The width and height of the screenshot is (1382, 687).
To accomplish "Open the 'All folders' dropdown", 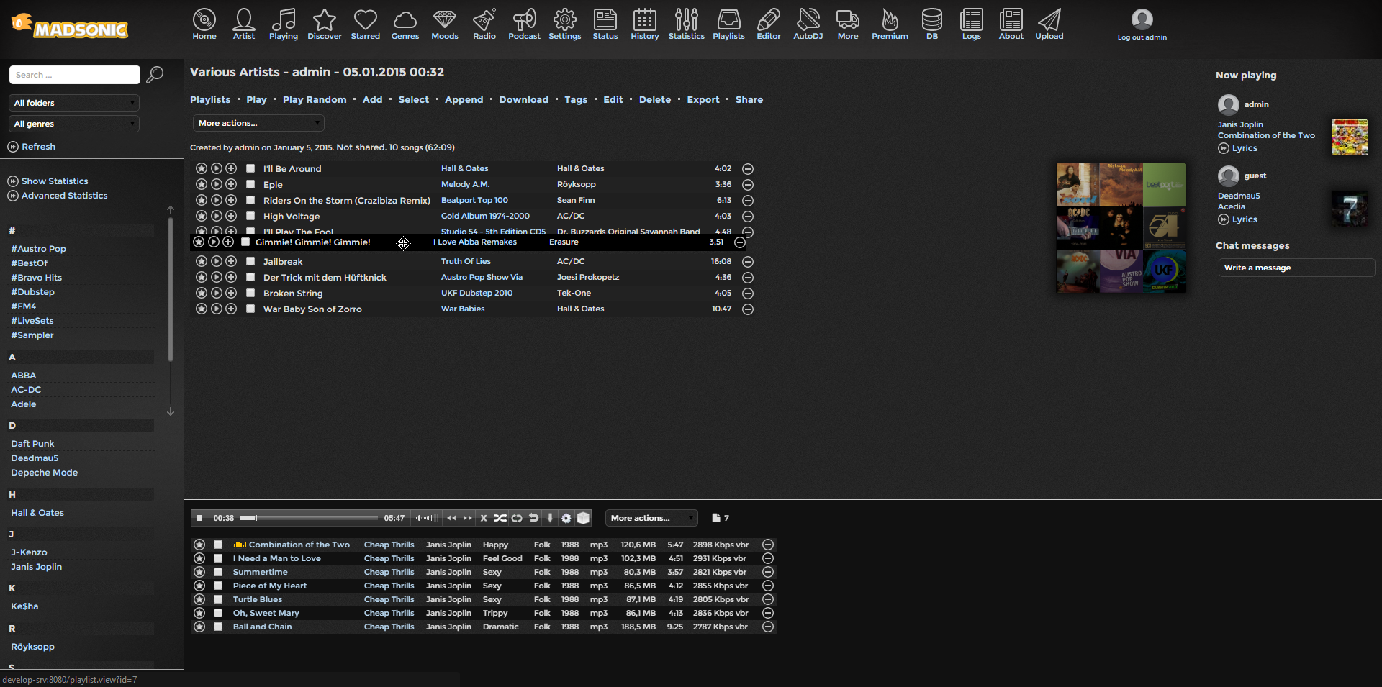I will click(x=74, y=103).
